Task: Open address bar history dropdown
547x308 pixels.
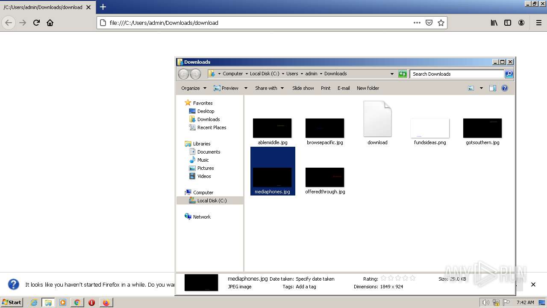Action: [x=392, y=74]
